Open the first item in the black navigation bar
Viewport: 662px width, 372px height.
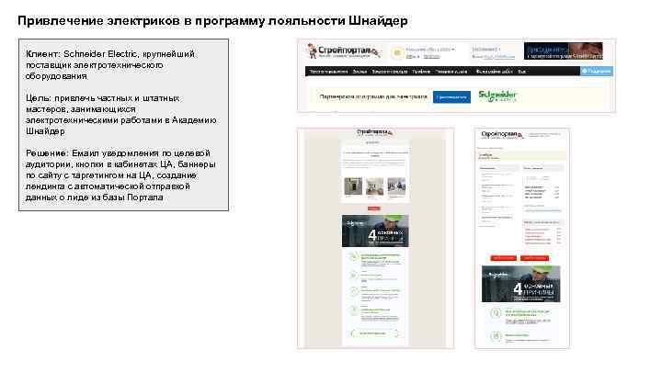[x=328, y=72]
